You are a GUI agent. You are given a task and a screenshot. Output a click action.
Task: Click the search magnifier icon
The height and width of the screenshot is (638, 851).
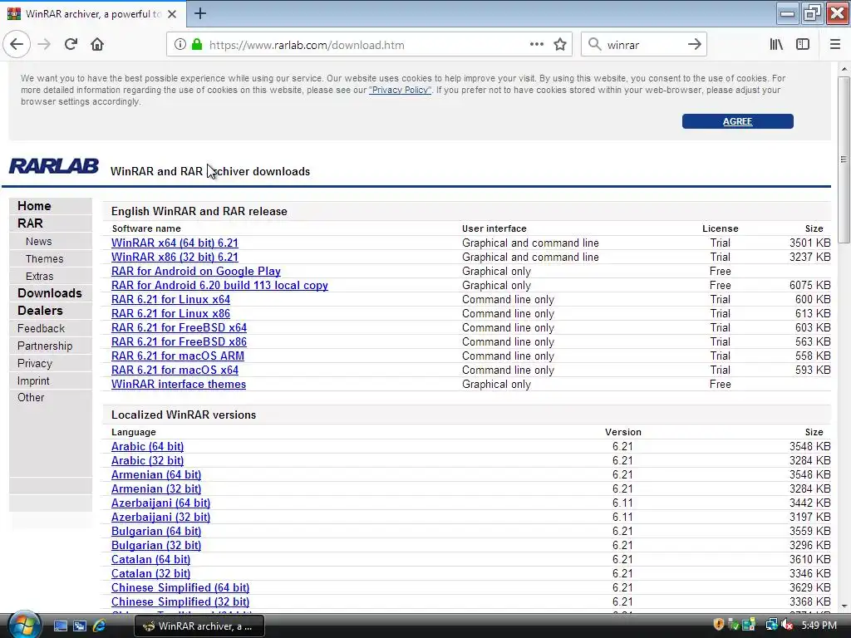tap(595, 45)
